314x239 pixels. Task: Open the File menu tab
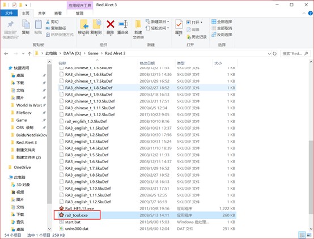(9, 13)
